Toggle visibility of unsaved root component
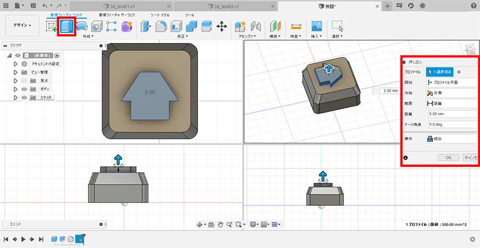 tap(18, 55)
